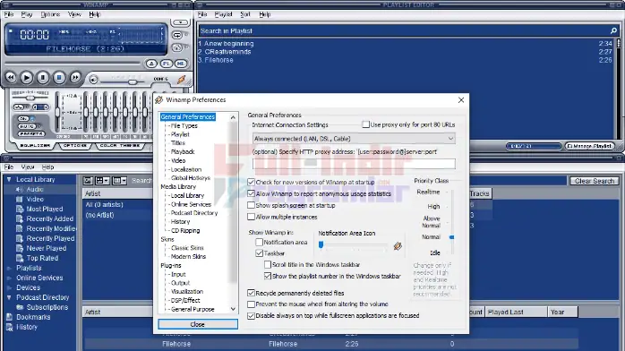The image size is (625, 351).
Task: Click the Winamp lightning bolt logo in player
Action: 182,80
